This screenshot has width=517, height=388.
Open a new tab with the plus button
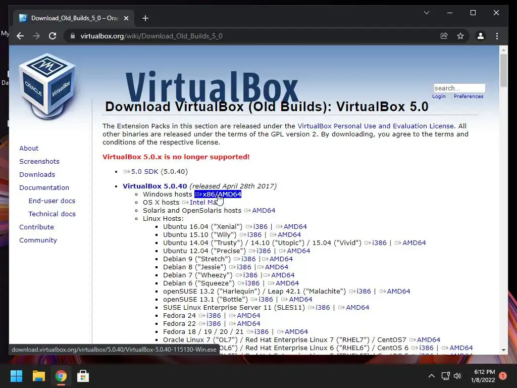[145, 18]
